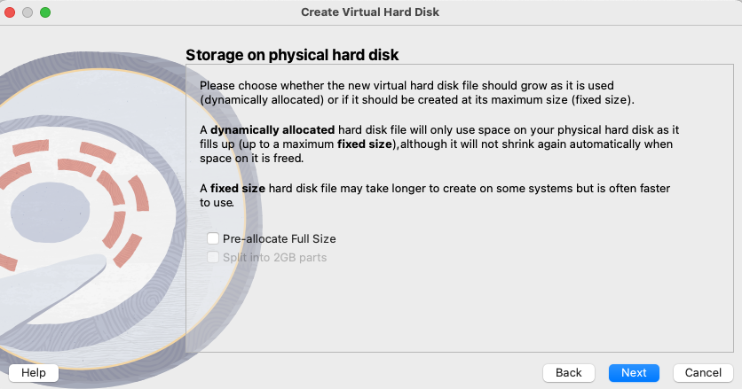Click the Create Virtual Hard Disk title bar

click(x=370, y=12)
